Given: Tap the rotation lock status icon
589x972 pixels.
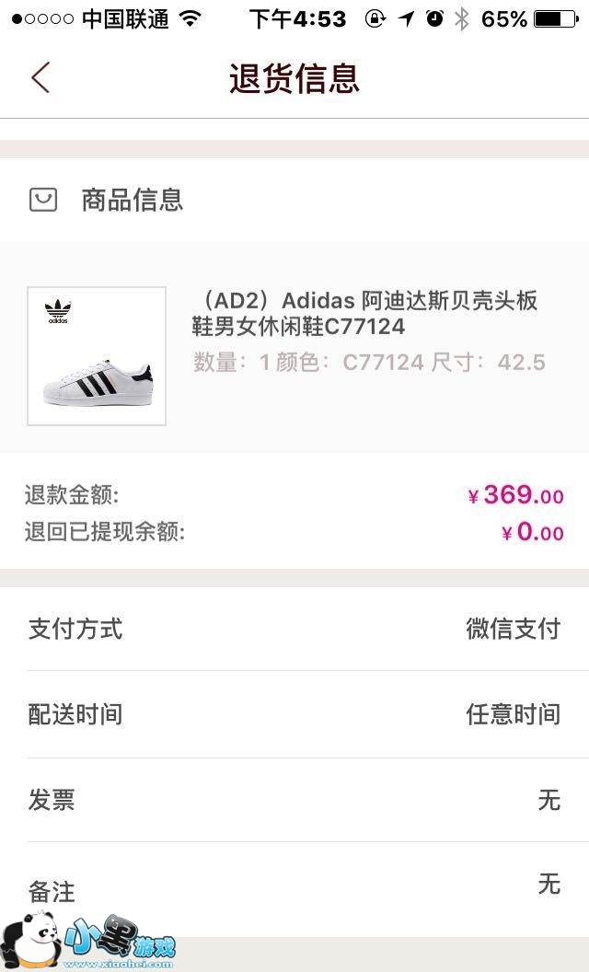Looking at the screenshot, I should tap(375, 18).
